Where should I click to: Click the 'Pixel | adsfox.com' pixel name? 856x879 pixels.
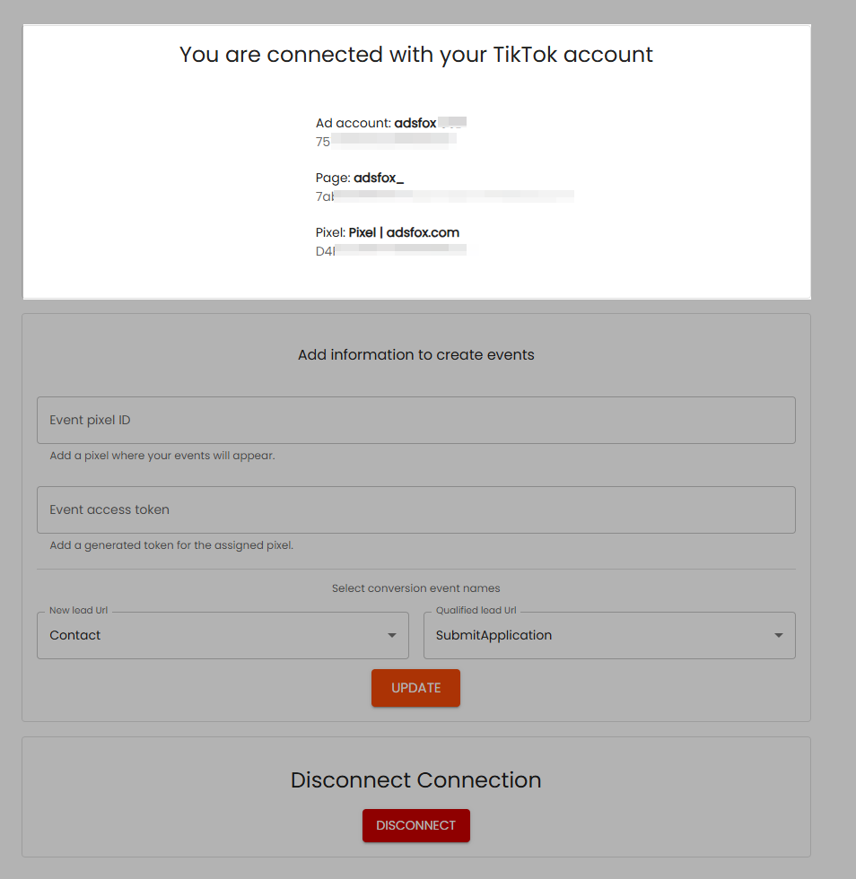pyautogui.click(x=404, y=232)
